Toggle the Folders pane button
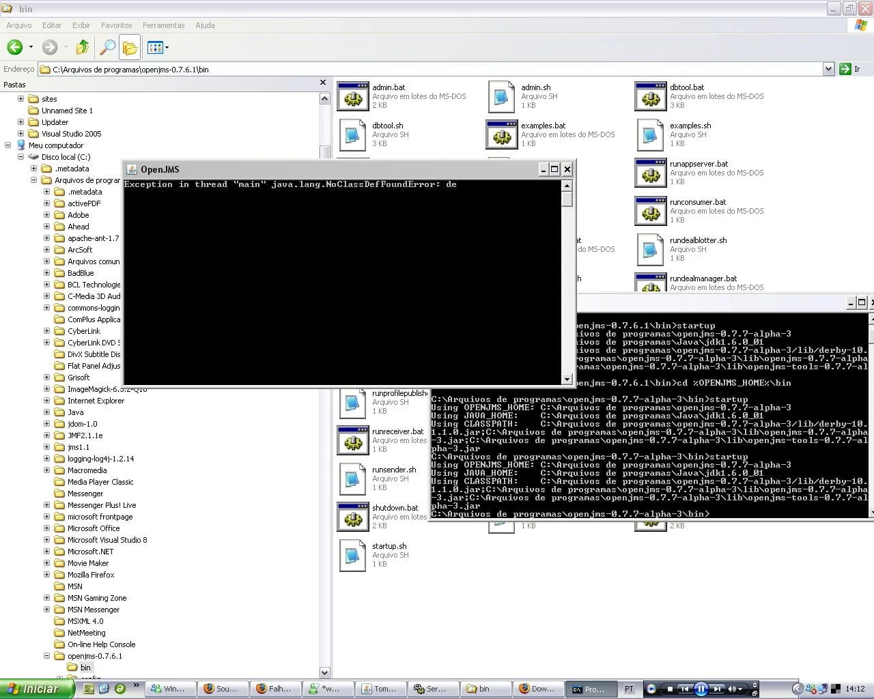 [x=130, y=47]
